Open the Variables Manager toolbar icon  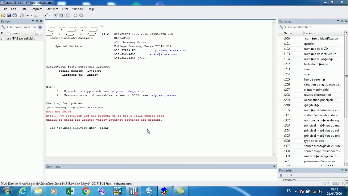[68, 16]
